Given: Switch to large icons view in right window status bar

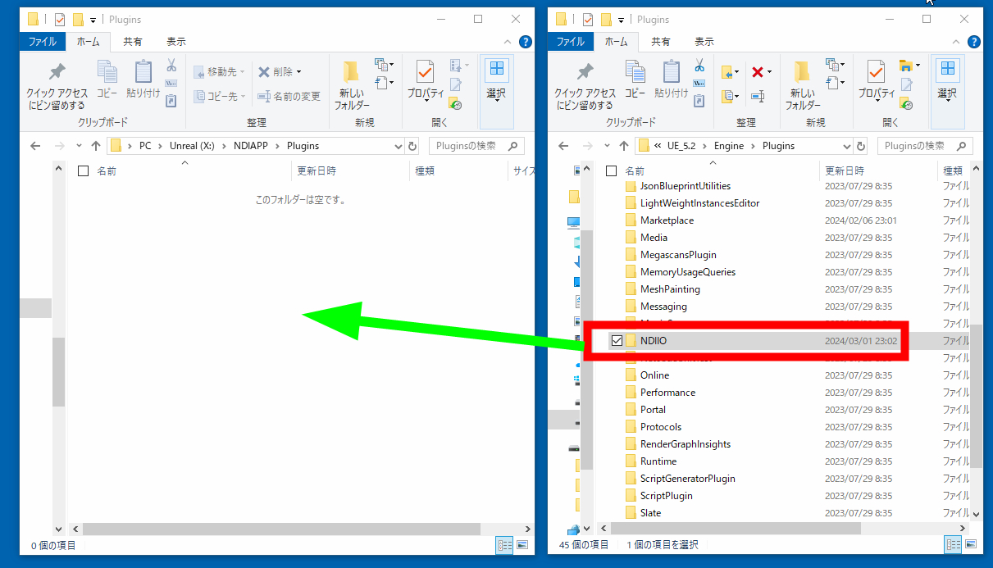Looking at the screenshot, I should click(970, 545).
